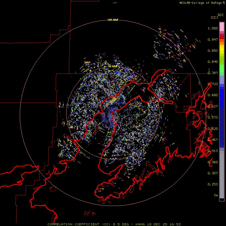
Task: Click the 100 NMI range ring label
Action: pos(113,20)
